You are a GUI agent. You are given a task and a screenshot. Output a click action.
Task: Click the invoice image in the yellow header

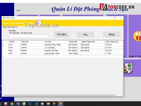point(39,23)
